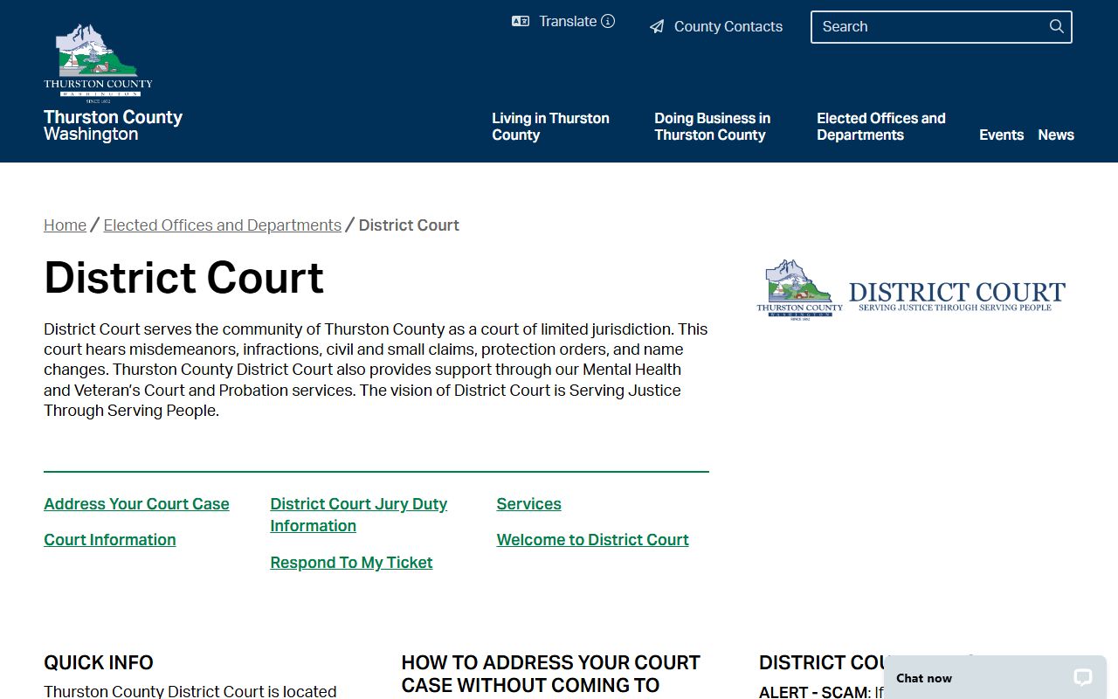This screenshot has width=1118, height=699.
Task: Open the Events menu item
Action: point(1001,135)
